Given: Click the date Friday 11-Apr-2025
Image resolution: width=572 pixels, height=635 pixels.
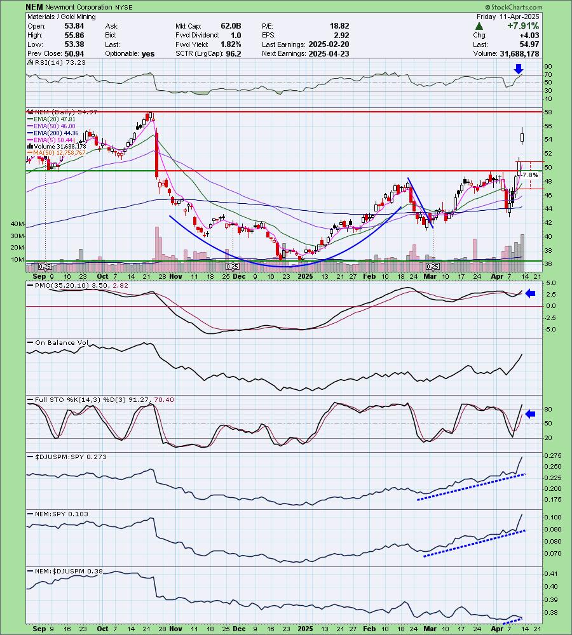Looking at the screenshot, I should pos(508,17).
